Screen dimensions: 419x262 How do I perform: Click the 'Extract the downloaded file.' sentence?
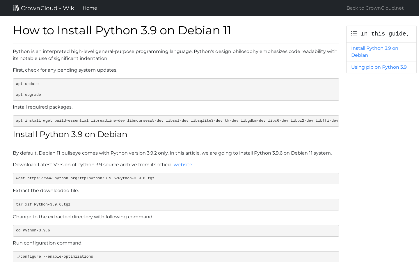[46, 191]
